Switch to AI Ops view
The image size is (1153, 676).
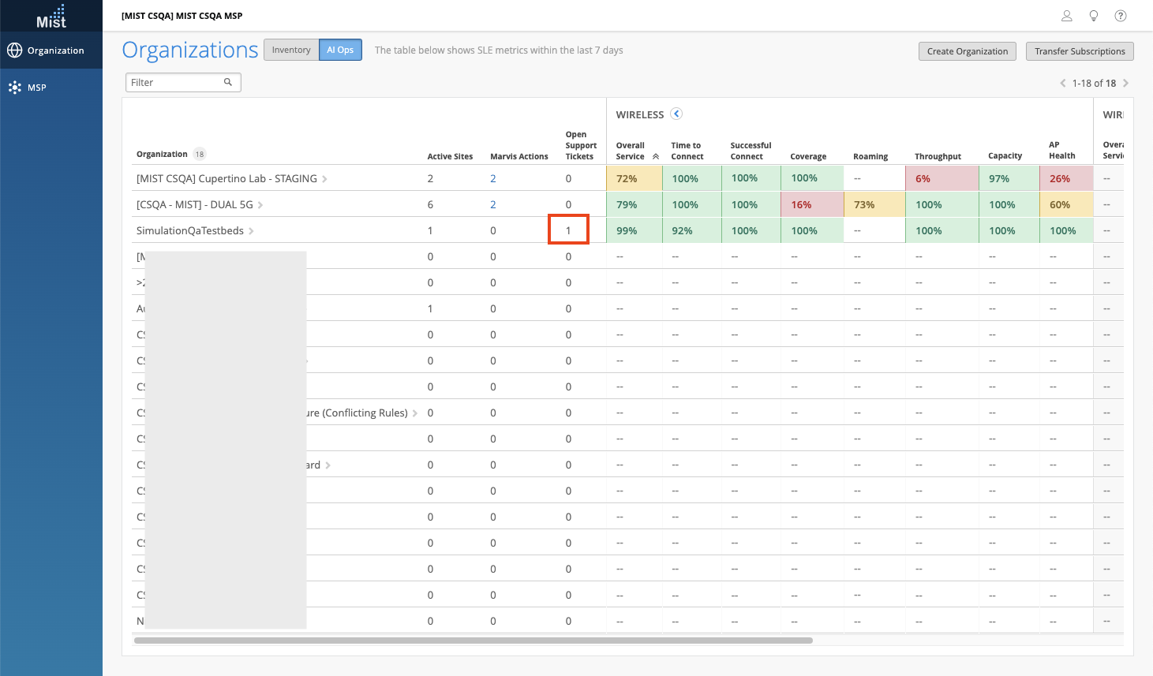(x=340, y=50)
